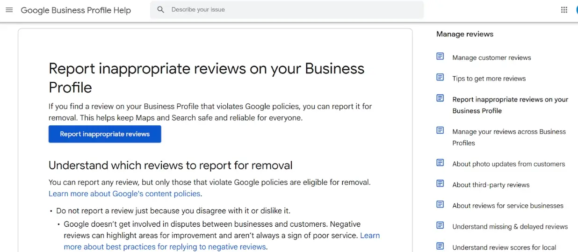Navigate to About third-party reviews
Viewport: 578px width, 252px height.
(x=491, y=185)
